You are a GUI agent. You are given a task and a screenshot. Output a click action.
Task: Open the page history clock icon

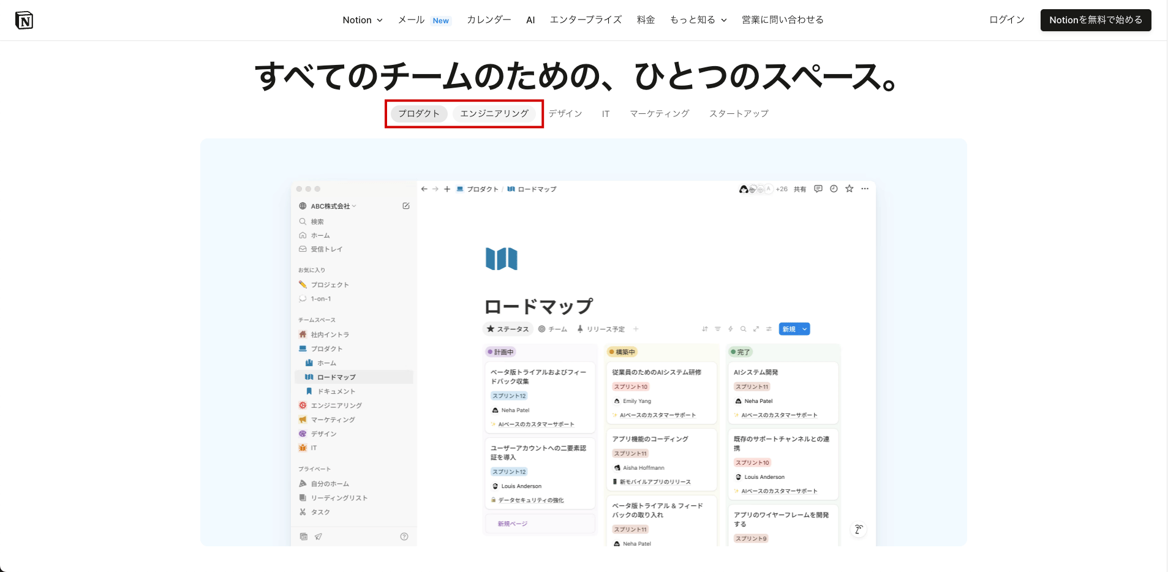pyautogui.click(x=834, y=189)
